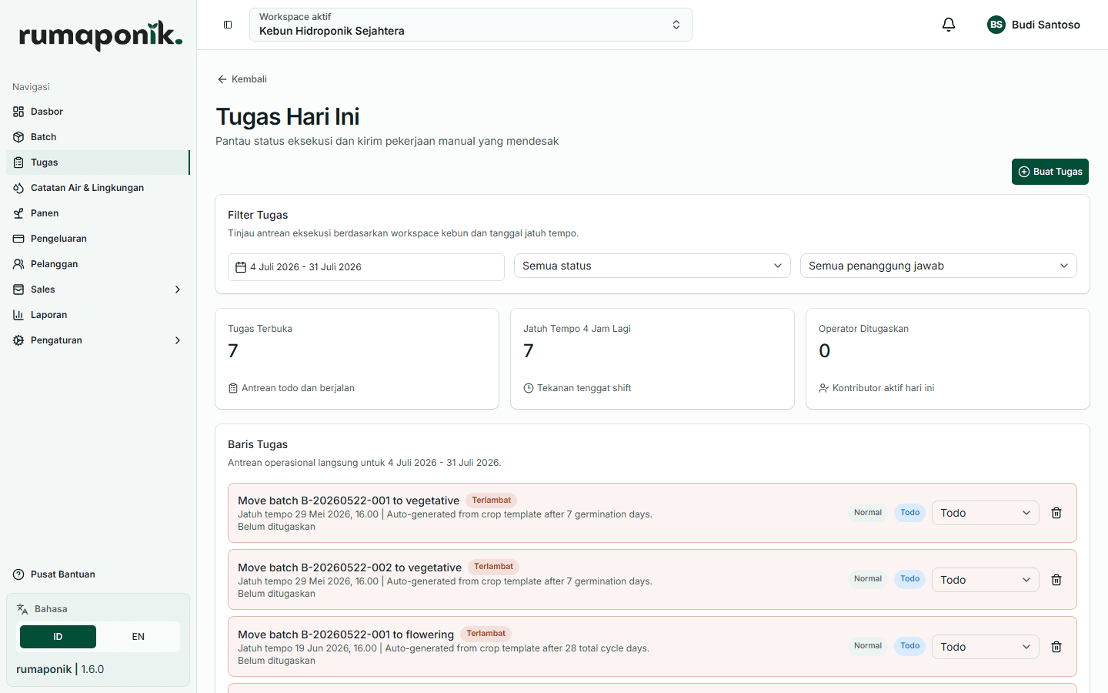The width and height of the screenshot is (1108, 693).
Task: Open Todo status dropdown for B-20260522-002 vegetative
Action: (x=986, y=580)
